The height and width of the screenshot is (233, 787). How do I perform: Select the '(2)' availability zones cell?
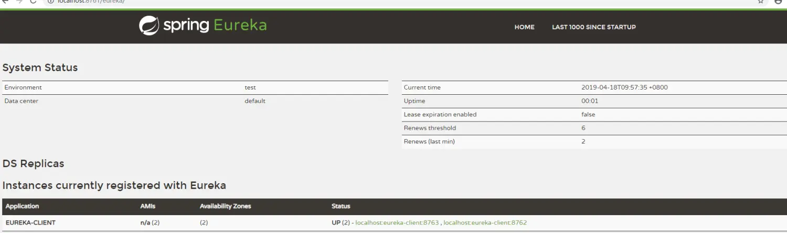(x=204, y=223)
